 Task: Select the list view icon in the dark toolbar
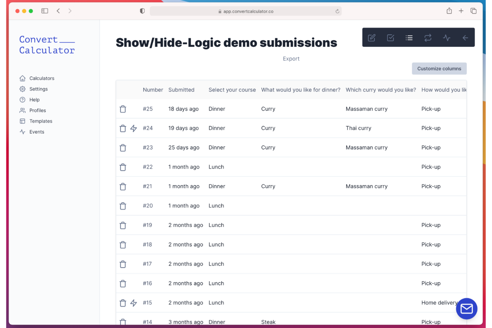coord(409,38)
